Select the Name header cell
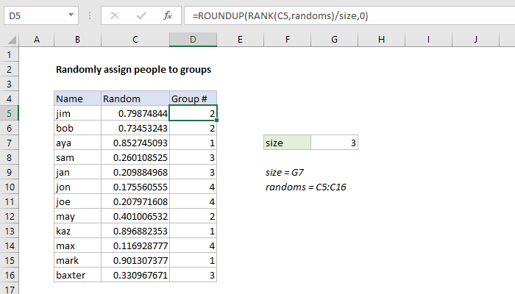This screenshot has height=294, width=515. tap(77, 99)
